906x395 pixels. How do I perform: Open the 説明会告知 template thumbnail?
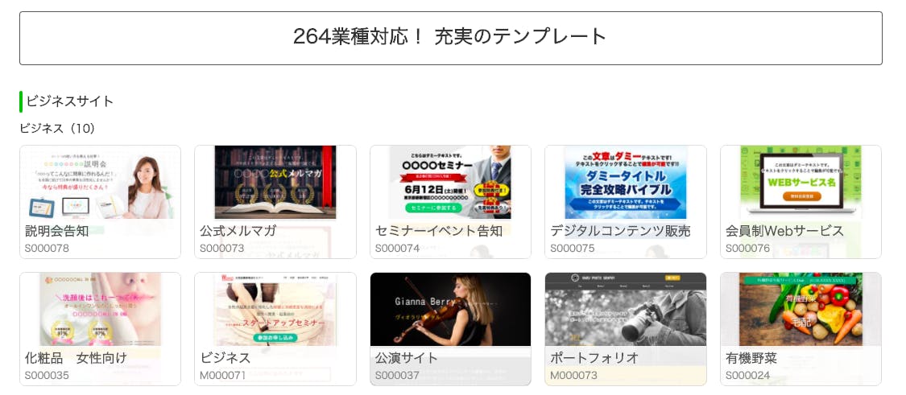click(x=100, y=182)
